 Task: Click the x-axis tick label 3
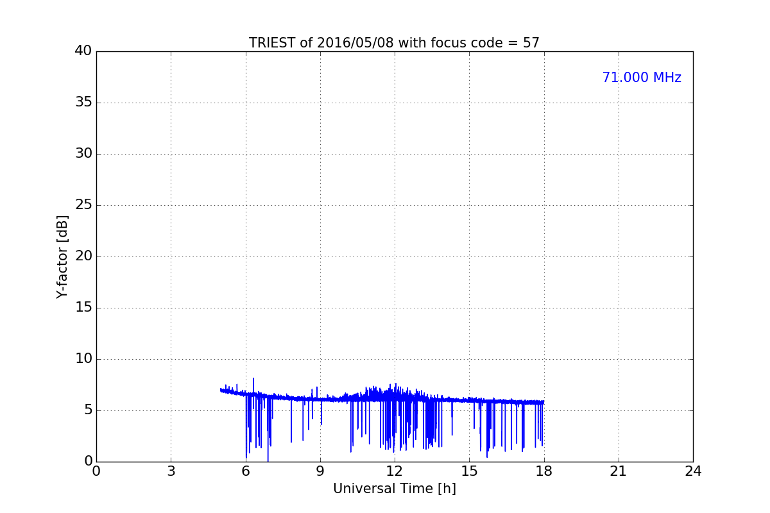coord(171,471)
